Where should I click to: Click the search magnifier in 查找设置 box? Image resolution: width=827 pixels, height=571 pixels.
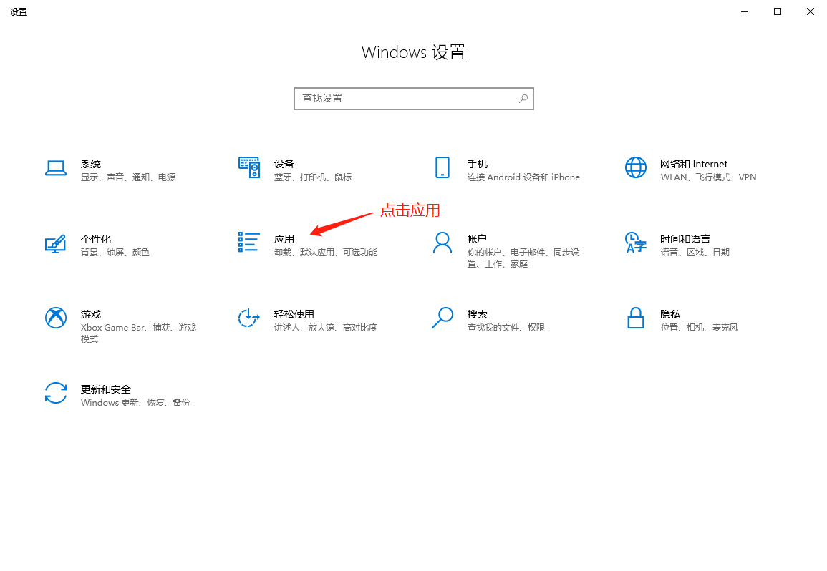(523, 99)
